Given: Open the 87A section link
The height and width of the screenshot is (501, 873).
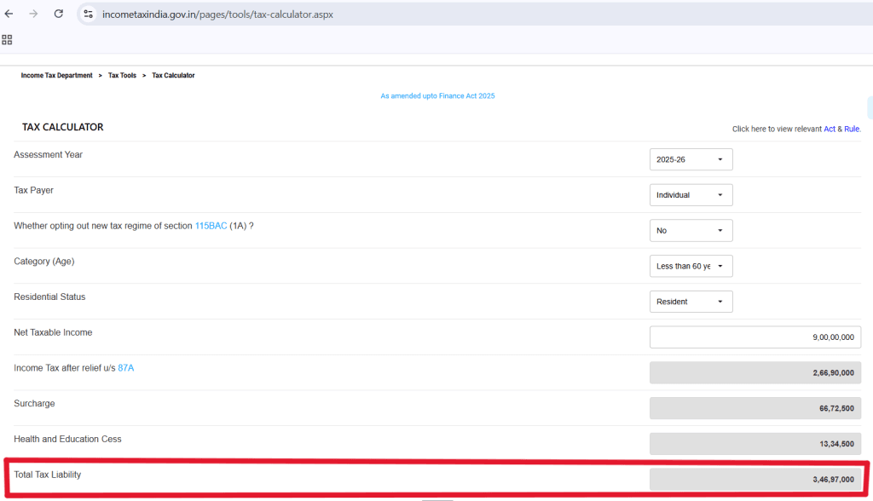Looking at the screenshot, I should (126, 368).
